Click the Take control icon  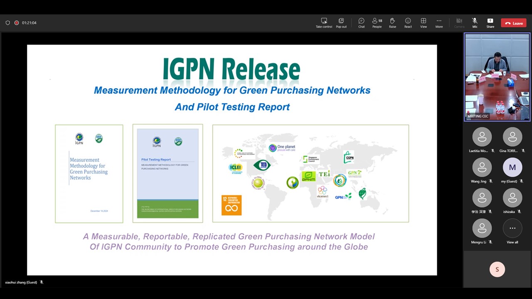(324, 23)
